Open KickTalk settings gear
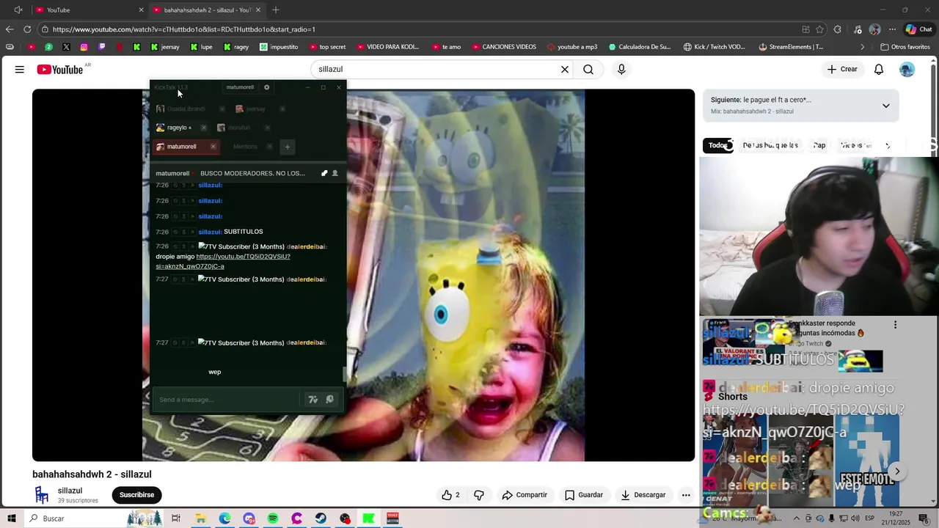The image size is (939, 528). [266, 87]
